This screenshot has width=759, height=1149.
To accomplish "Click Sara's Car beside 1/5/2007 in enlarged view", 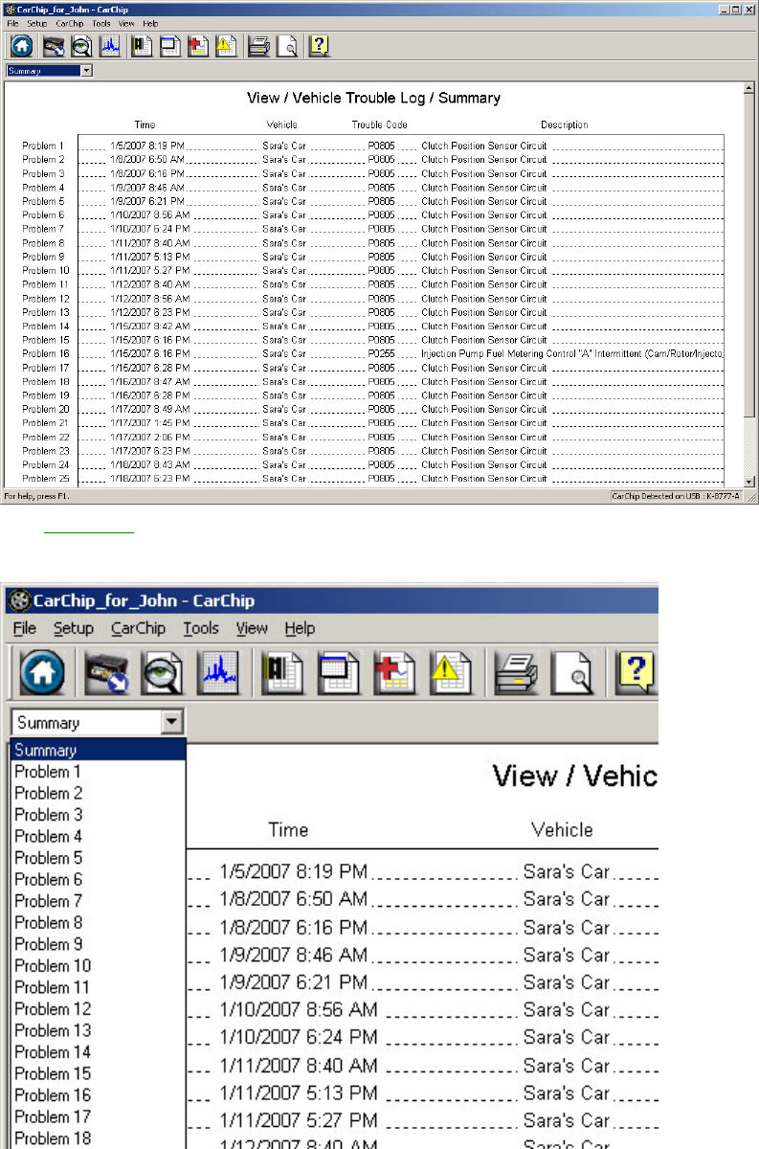I will coord(567,872).
